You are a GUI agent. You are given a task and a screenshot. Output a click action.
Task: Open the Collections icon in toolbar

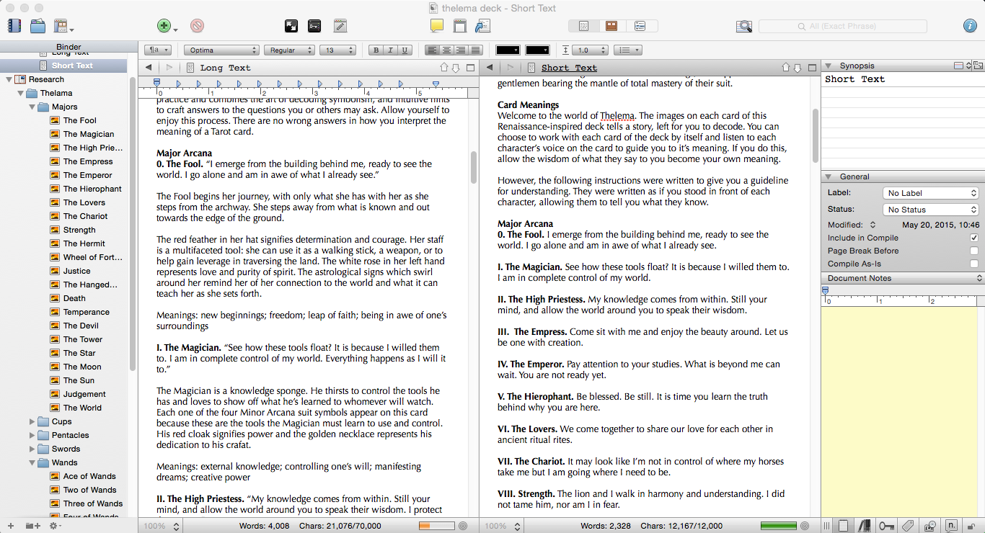tap(37, 26)
